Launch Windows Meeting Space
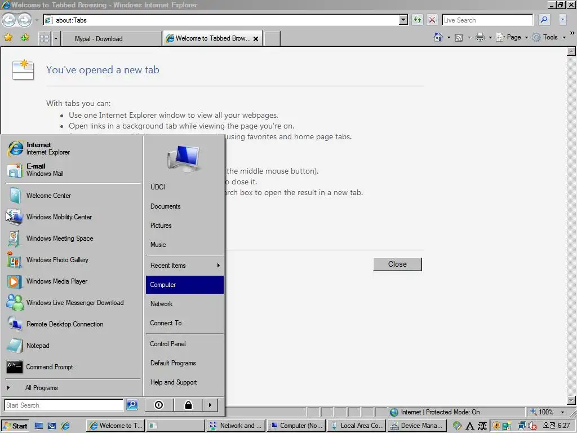The height and width of the screenshot is (433, 577). (x=73, y=238)
